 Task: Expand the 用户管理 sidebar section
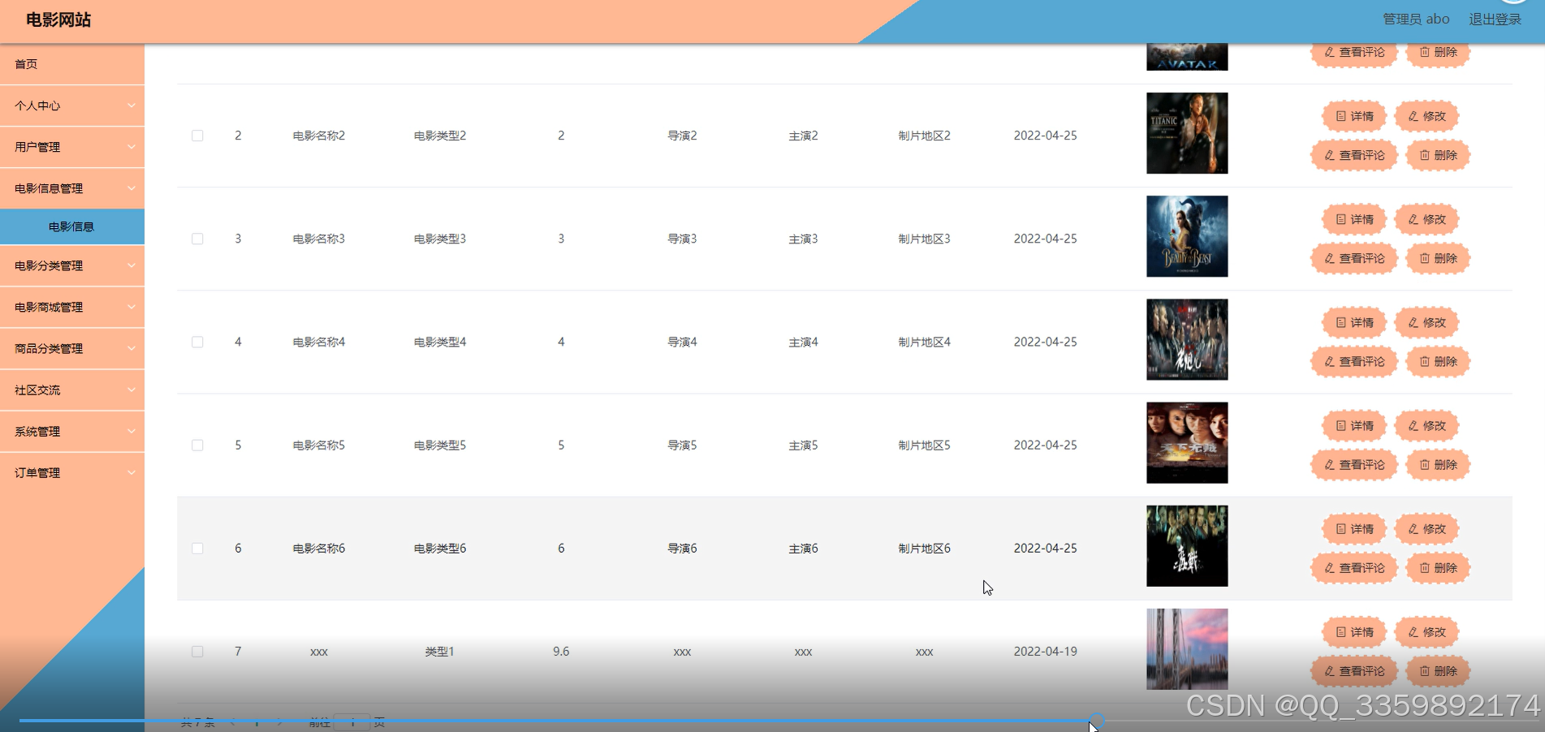(x=71, y=147)
